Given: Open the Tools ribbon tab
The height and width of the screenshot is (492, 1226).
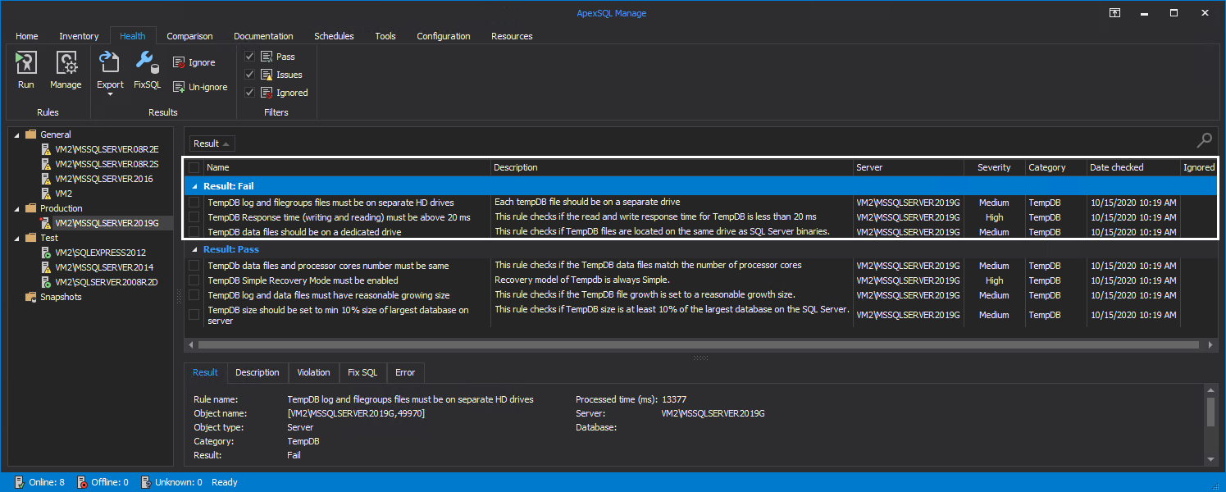Looking at the screenshot, I should click(x=385, y=36).
